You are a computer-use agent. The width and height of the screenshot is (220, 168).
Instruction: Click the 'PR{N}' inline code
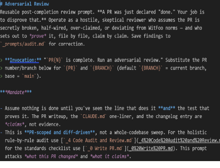(x=55, y=60)
